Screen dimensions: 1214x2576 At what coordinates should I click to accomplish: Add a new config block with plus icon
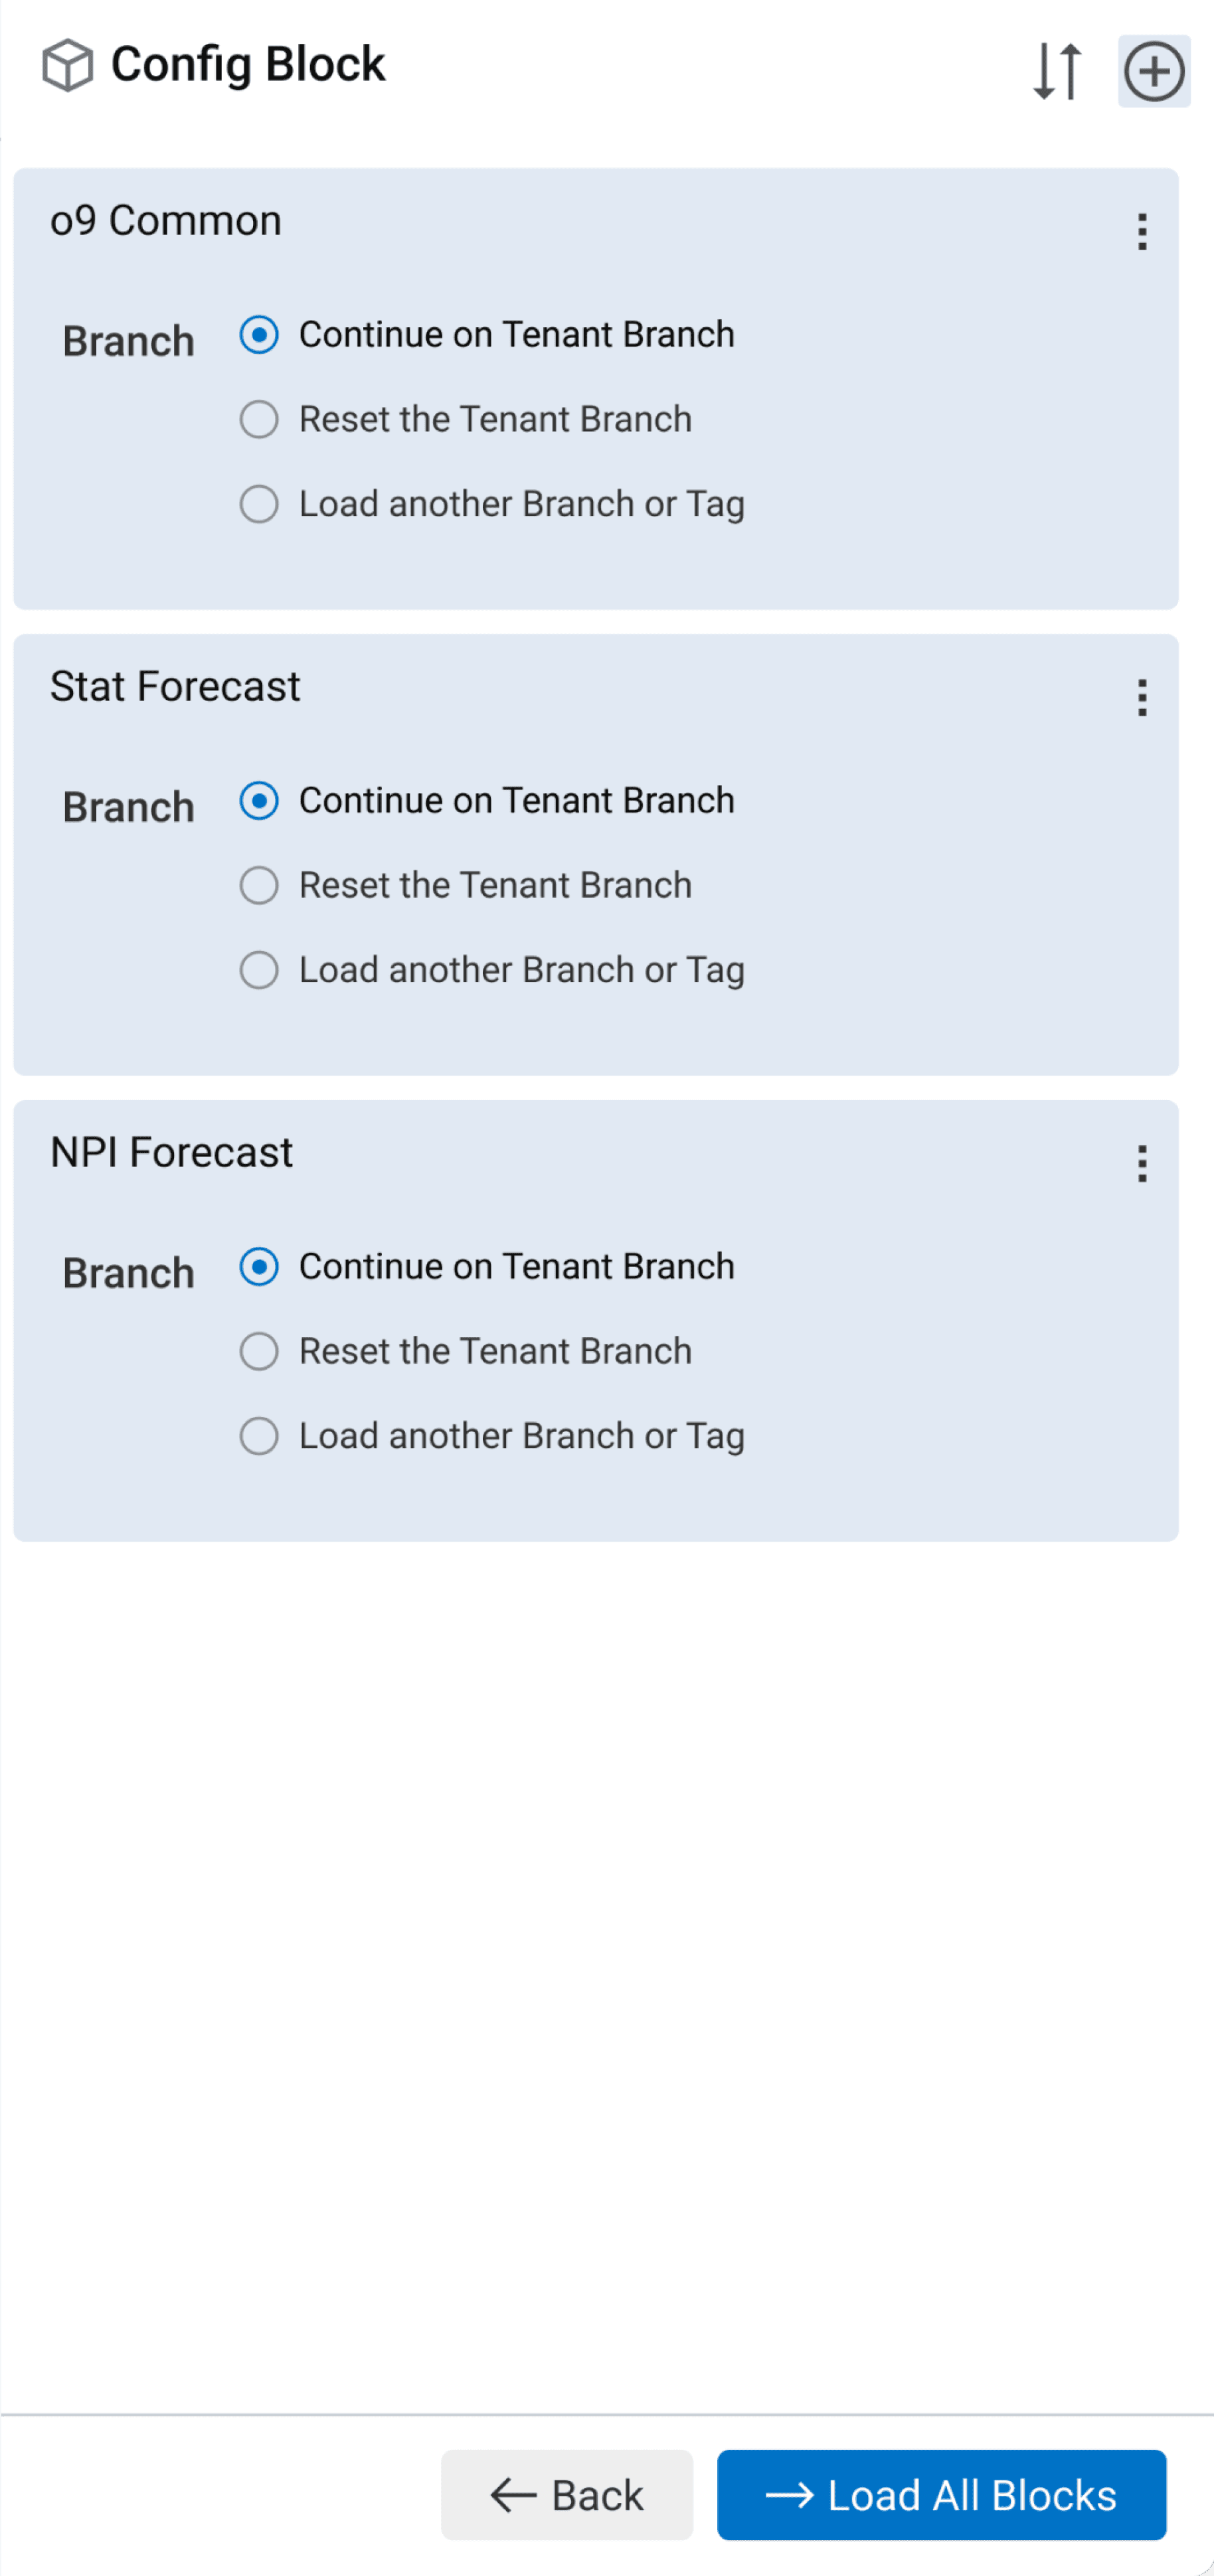click(1154, 71)
